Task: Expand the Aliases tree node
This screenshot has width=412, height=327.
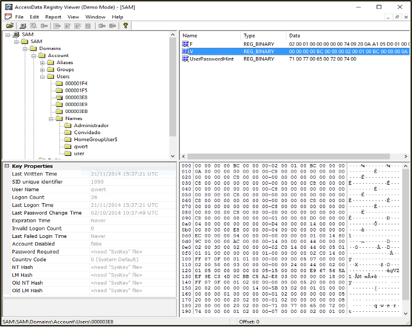Action: (42, 63)
